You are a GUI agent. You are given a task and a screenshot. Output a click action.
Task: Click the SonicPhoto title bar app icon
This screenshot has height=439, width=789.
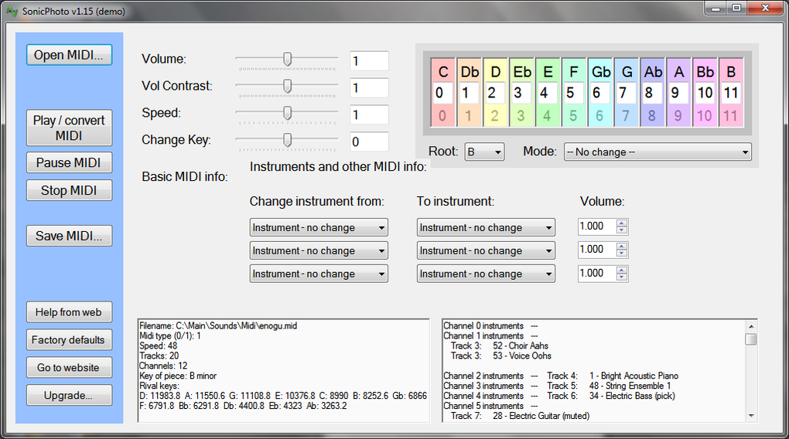12,11
